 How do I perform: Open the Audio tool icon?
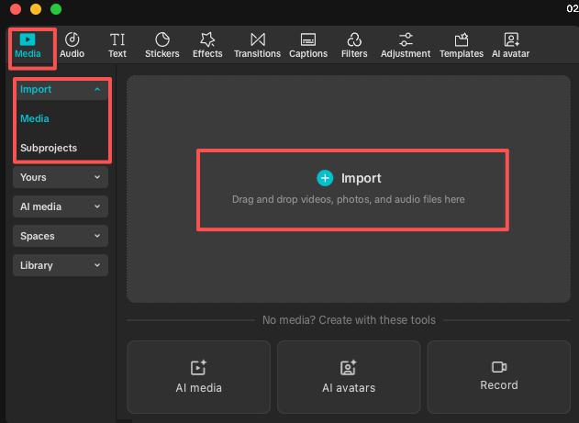(x=72, y=39)
